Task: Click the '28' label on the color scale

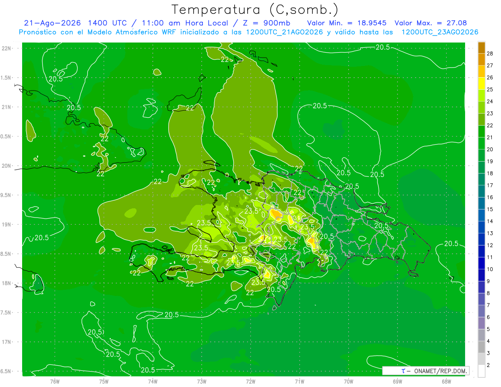Action: [x=491, y=54]
